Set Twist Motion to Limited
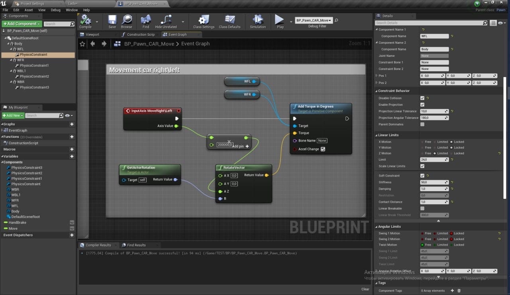This screenshot has width=510, height=295. tap(435, 245)
